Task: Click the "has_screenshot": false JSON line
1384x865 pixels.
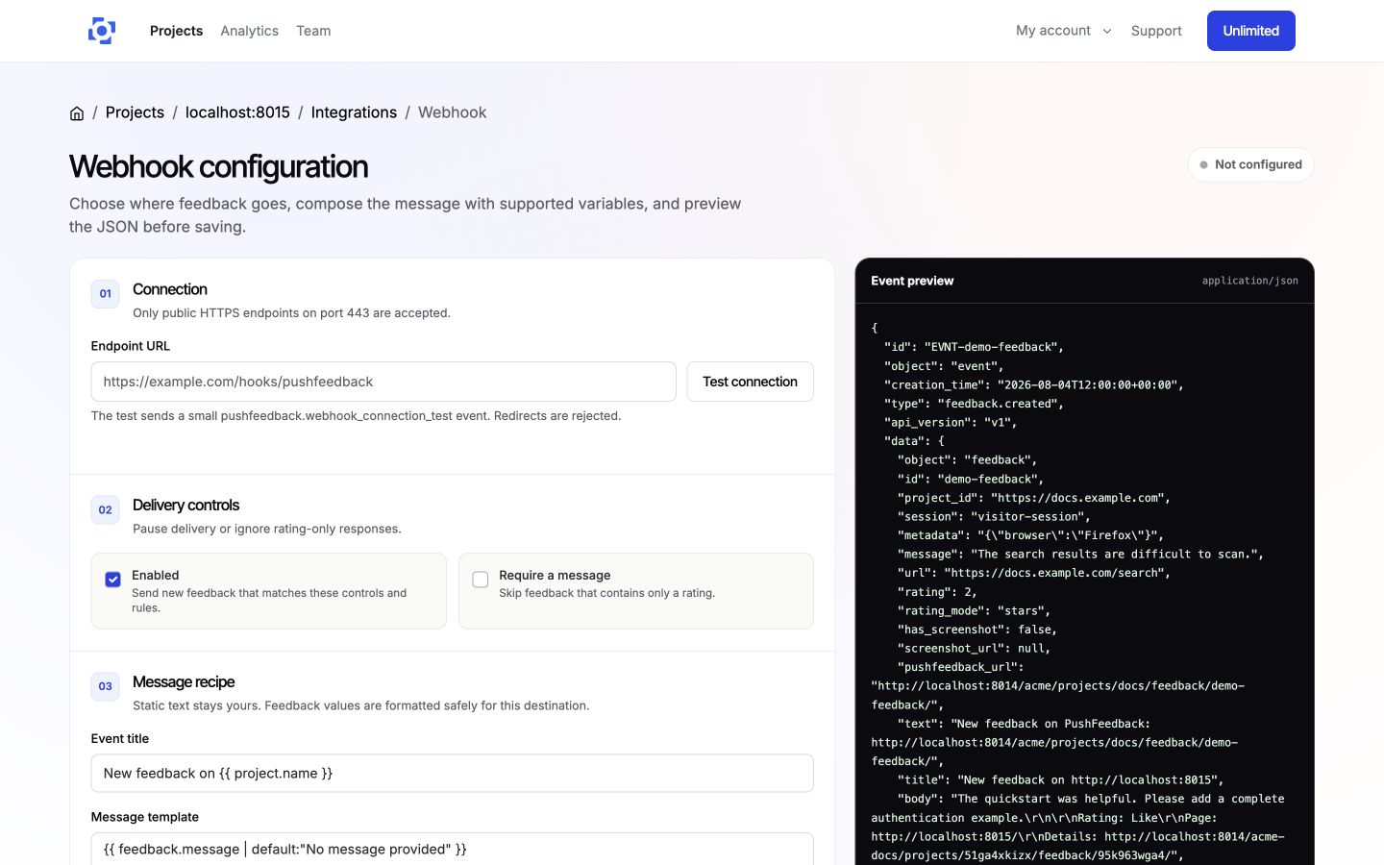Action: (x=977, y=630)
